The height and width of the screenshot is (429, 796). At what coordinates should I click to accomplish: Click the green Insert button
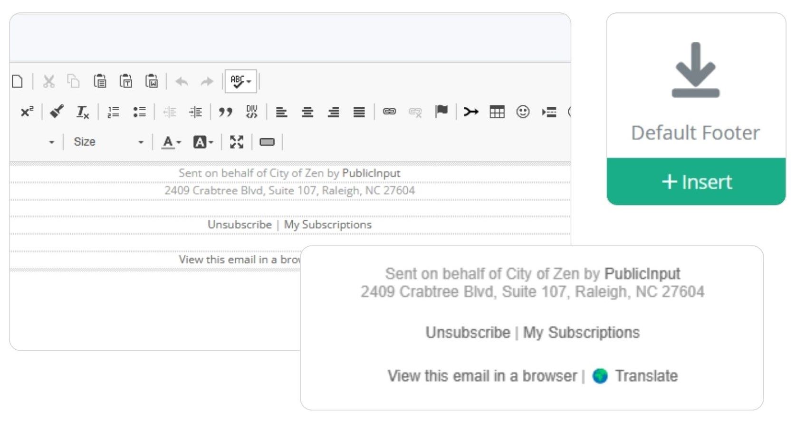coord(696,182)
